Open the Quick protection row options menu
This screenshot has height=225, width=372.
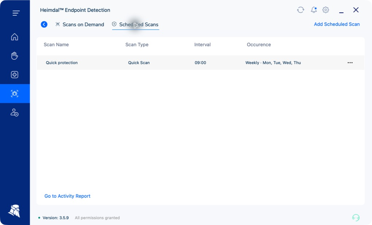coord(350,63)
